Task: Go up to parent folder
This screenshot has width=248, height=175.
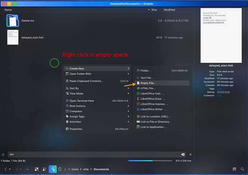Action: pyautogui.click(x=27, y=169)
